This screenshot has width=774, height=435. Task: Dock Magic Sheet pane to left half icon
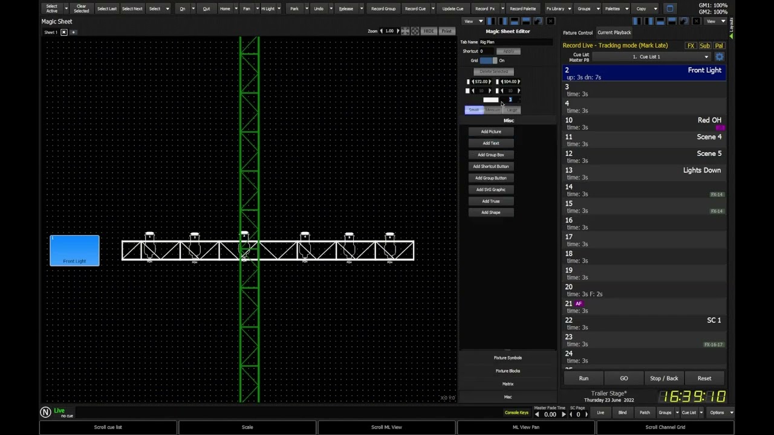[492, 21]
